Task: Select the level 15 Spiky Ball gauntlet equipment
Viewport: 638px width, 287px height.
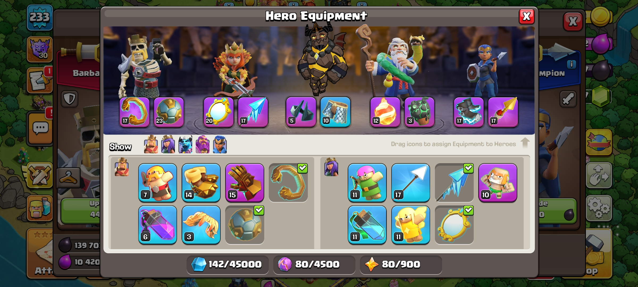Action: [x=245, y=183]
